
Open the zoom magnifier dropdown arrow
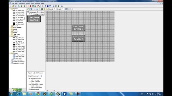point(74,9)
